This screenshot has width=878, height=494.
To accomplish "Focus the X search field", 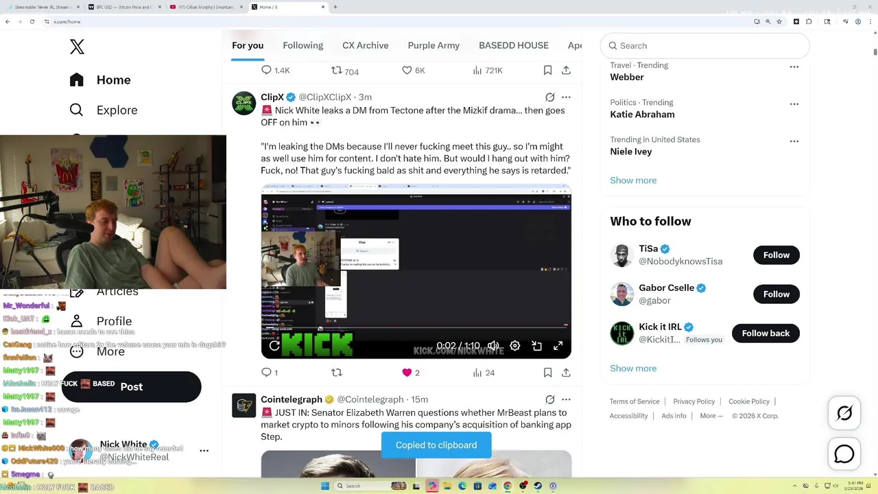I will tap(705, 45).
